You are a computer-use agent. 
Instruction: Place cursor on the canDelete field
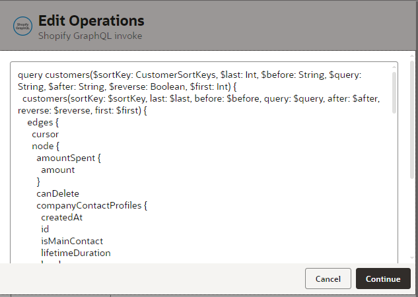pyautogui.click(x=57, y=193)
